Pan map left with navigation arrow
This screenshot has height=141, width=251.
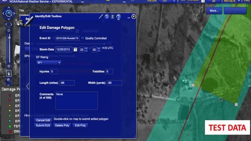point(4,13)
